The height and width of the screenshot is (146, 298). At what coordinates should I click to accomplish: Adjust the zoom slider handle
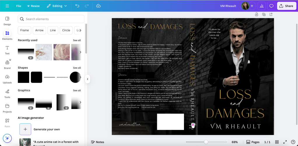coord(206,142)
